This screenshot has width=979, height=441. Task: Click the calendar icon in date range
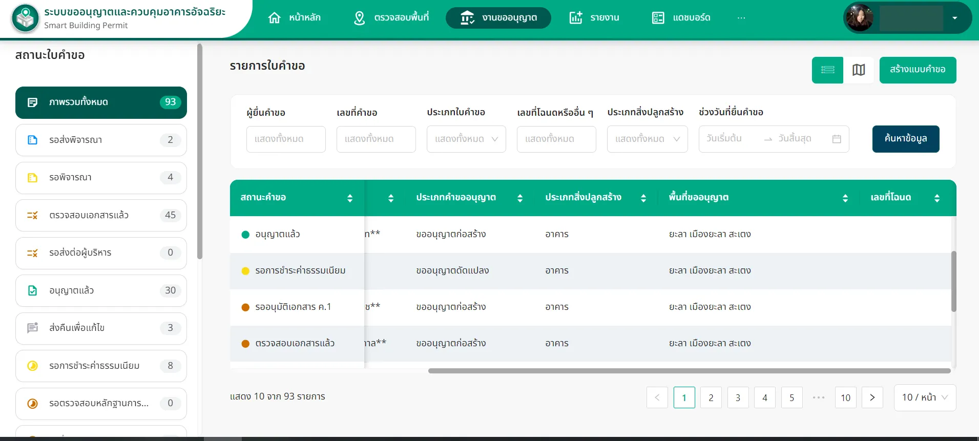pyautogui.click(x=837, y=139)
